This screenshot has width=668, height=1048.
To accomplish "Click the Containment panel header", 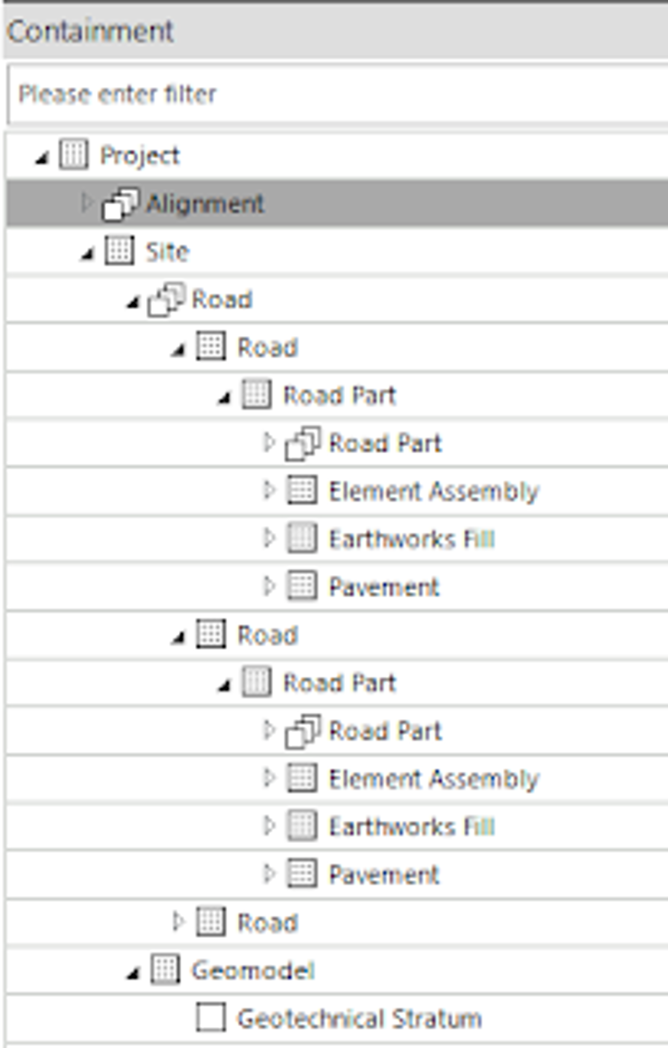I will point(334,31).
